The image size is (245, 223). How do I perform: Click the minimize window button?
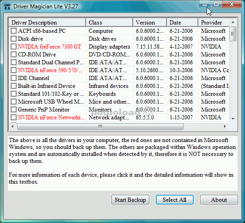tap(205, 5)
